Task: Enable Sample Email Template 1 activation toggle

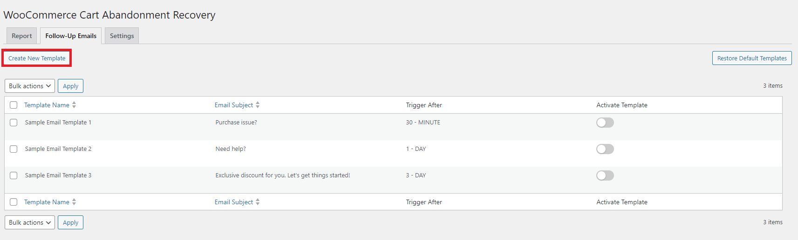Action: click(x=605, y=123)
